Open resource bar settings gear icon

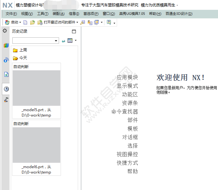coord(5,31)
